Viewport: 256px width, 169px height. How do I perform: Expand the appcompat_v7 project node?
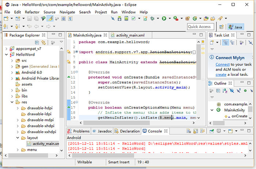coord(7,49)
